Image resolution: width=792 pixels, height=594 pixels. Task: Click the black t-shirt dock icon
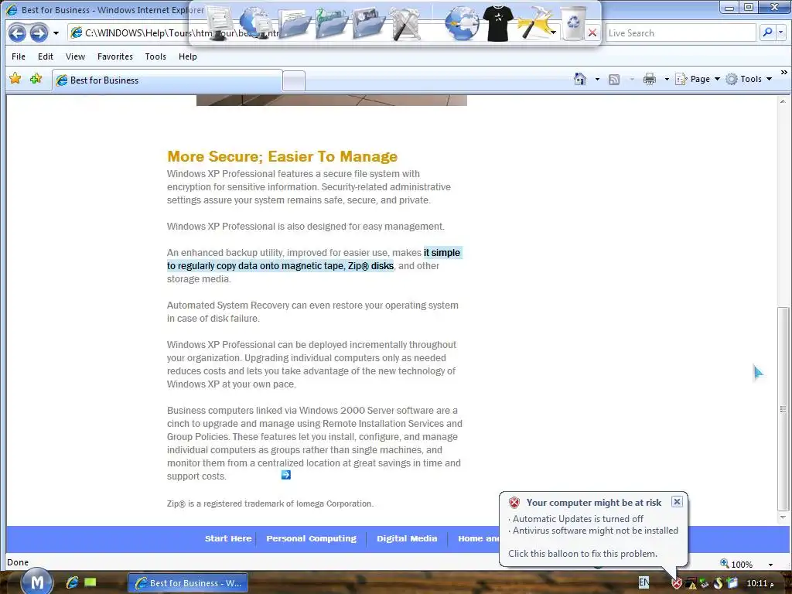pos(498,23)
